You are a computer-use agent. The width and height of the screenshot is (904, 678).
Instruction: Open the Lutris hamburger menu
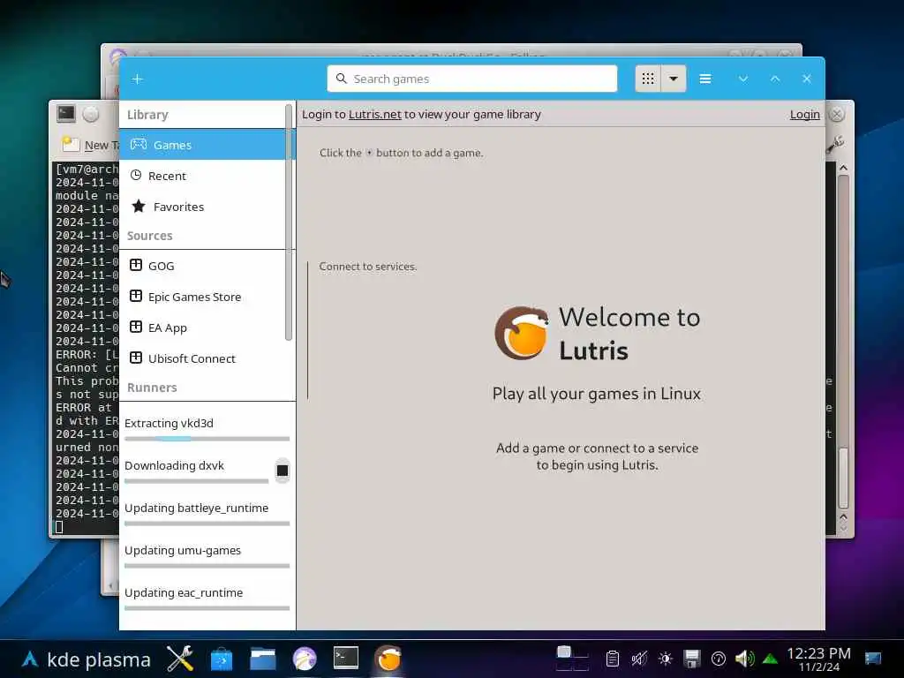[705, 79]
